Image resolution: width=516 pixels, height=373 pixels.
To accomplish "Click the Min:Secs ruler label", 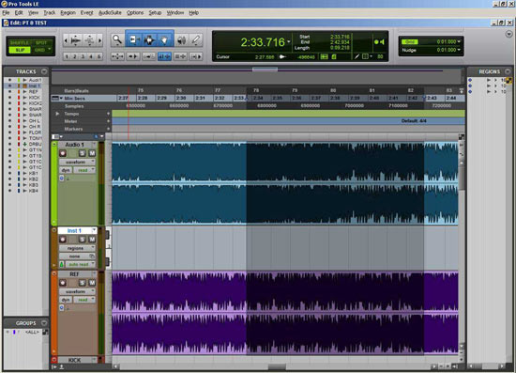I will tap(75, 99).
